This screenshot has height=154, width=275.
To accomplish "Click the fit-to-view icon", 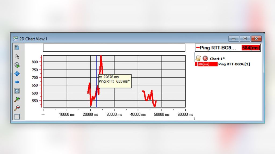I will point(17,91).
